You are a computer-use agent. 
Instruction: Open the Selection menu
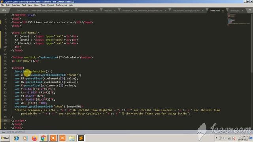click(16, 5)
